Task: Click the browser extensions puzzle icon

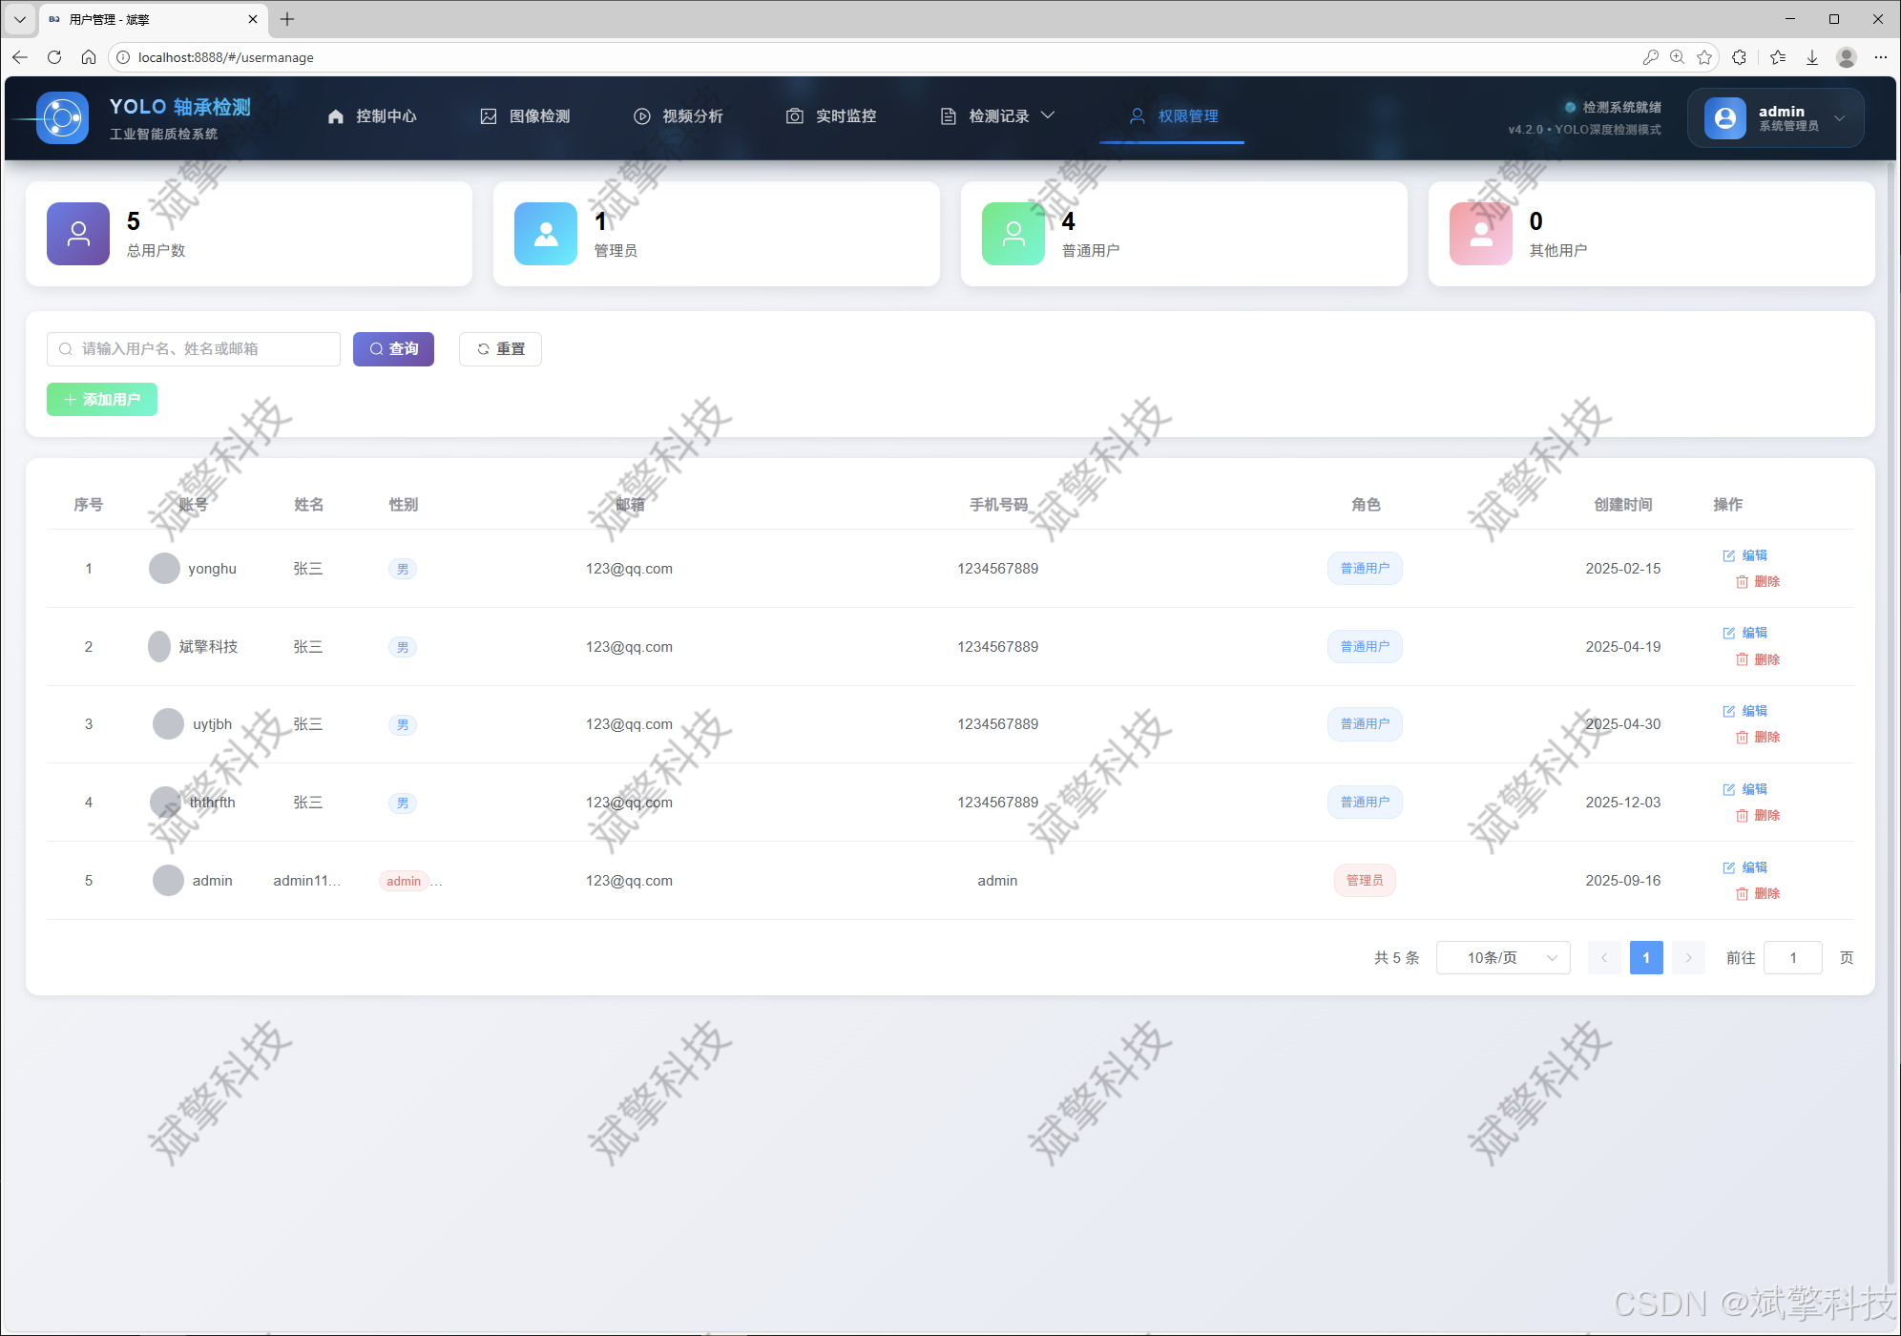Action: point(1739,57)
